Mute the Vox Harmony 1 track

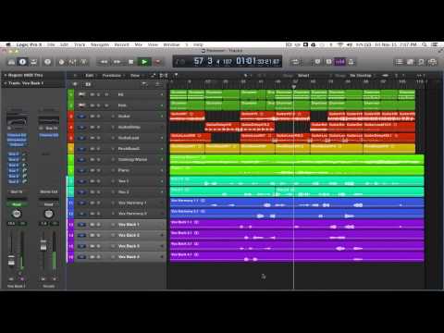pyautogui.click(x=92, y=203)
